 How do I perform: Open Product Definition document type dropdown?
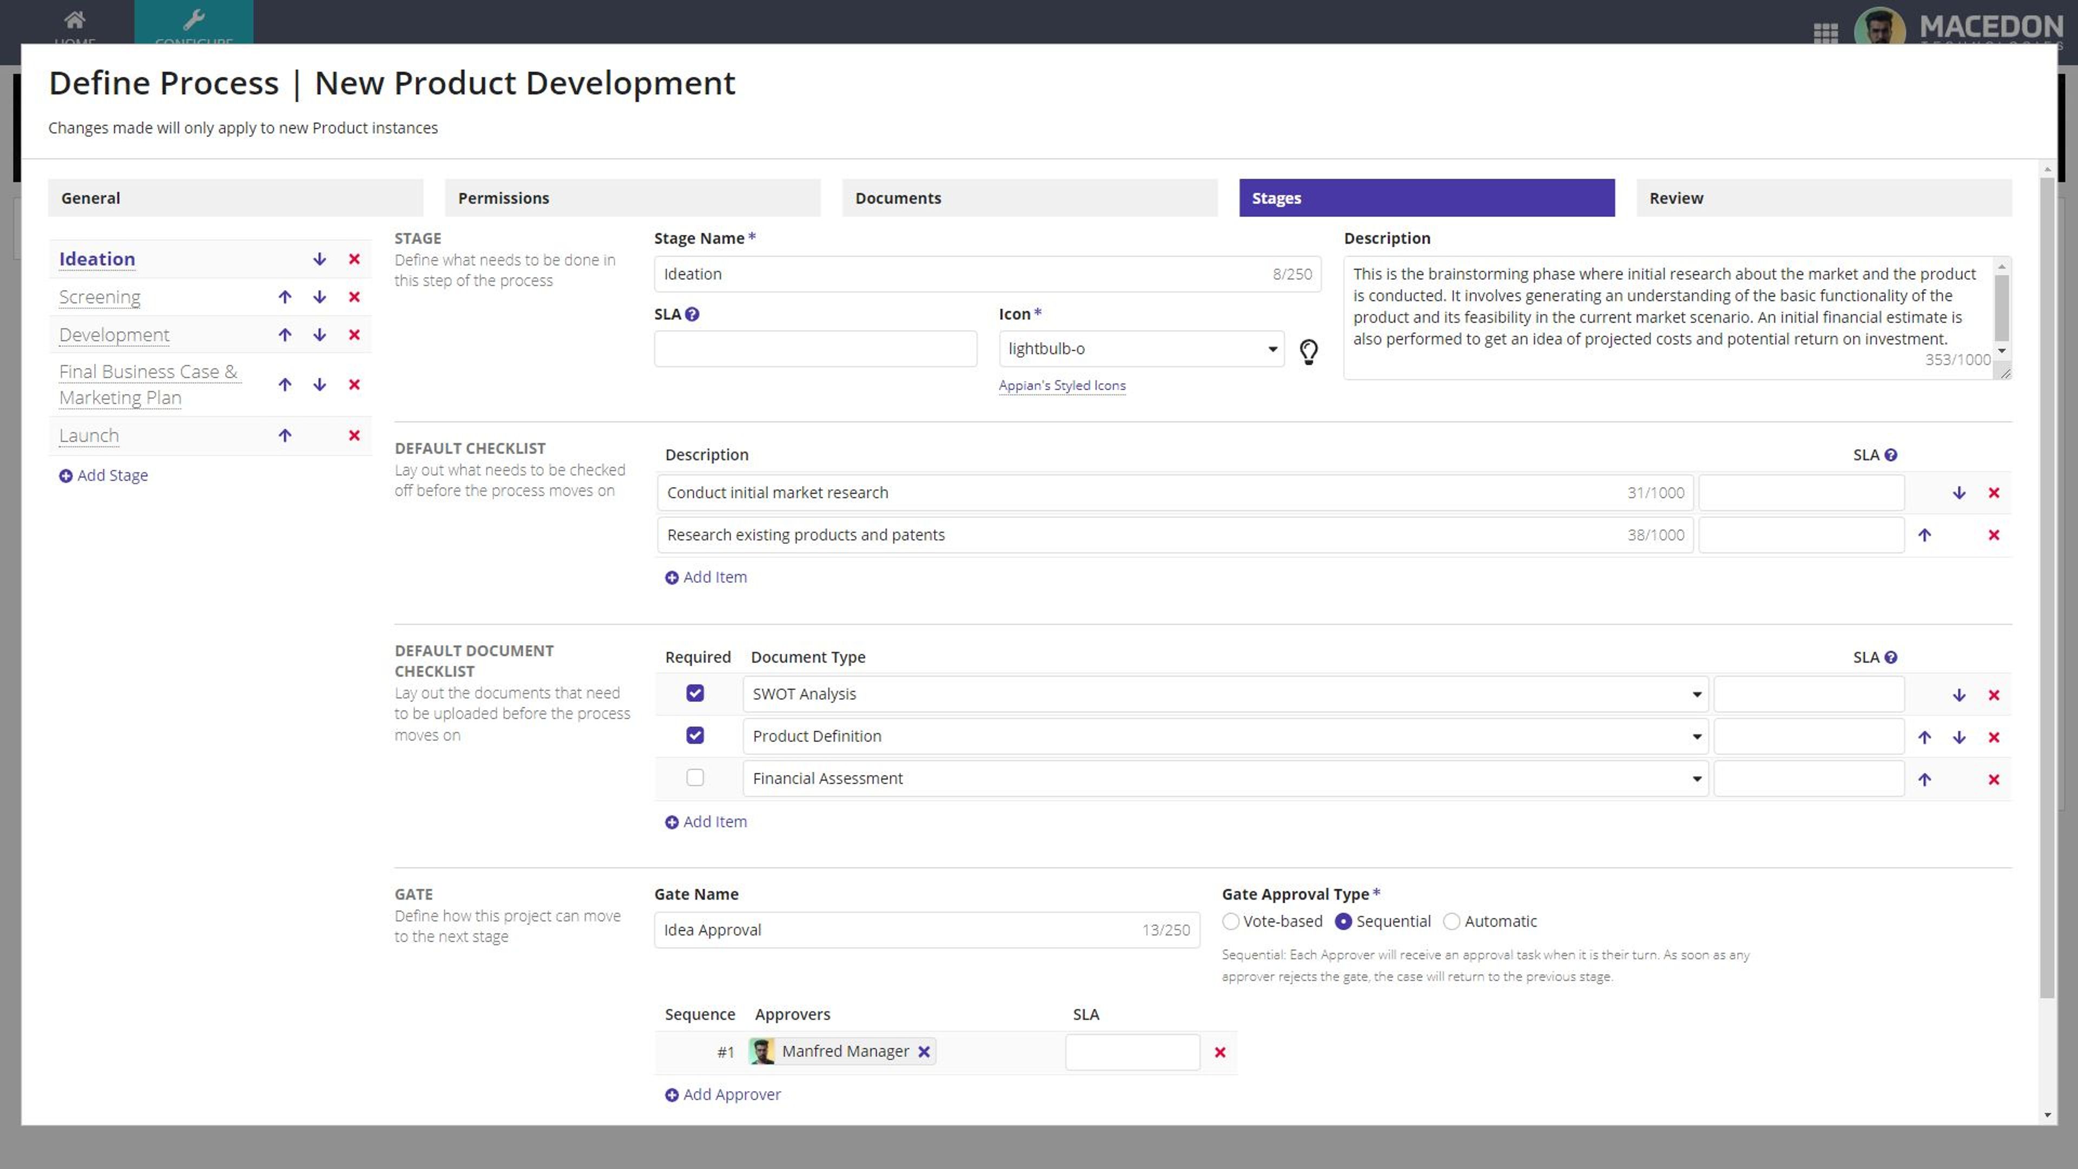(1225, 736)
